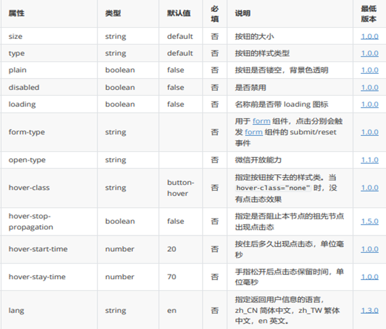386x329 pixels.
Task: Open the 1.0.0 link in form-type row
Action: 369,132
